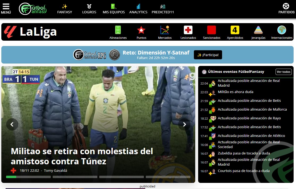Select the second carousel progress bar

(75, 177)
